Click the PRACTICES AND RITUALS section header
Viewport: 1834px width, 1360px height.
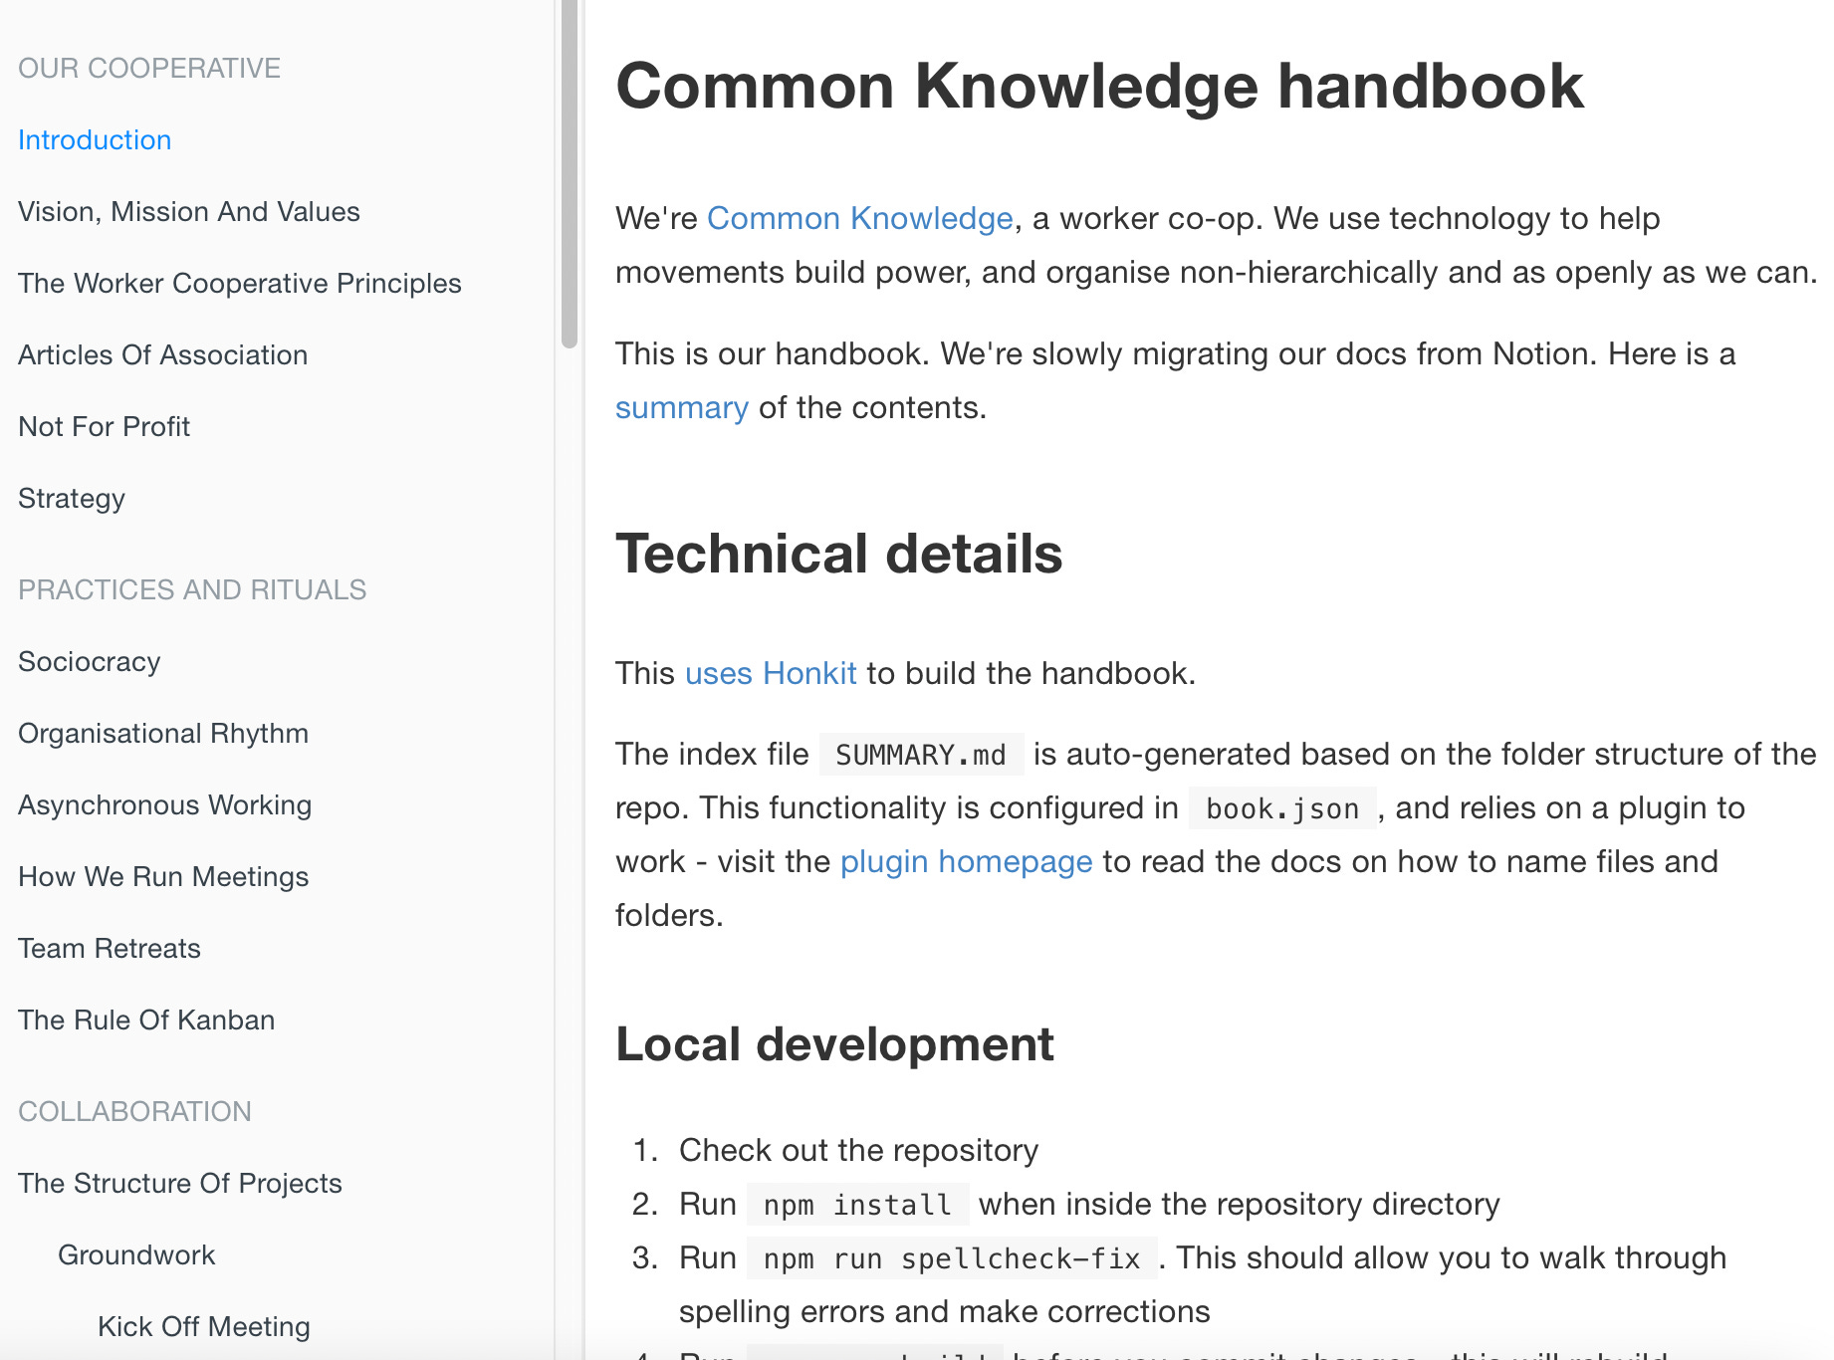(192, 590)
